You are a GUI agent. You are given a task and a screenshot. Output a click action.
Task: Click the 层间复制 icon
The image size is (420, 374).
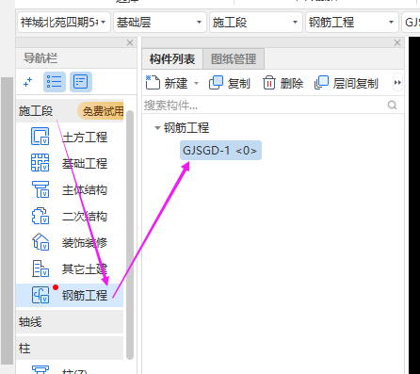(321, 83)
